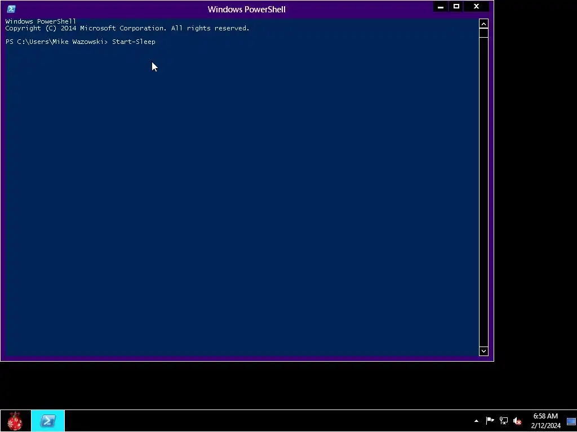Click the Copyright (C) 2014 Microsoft line
Viewport: 577px width, 432px height.
127,28
